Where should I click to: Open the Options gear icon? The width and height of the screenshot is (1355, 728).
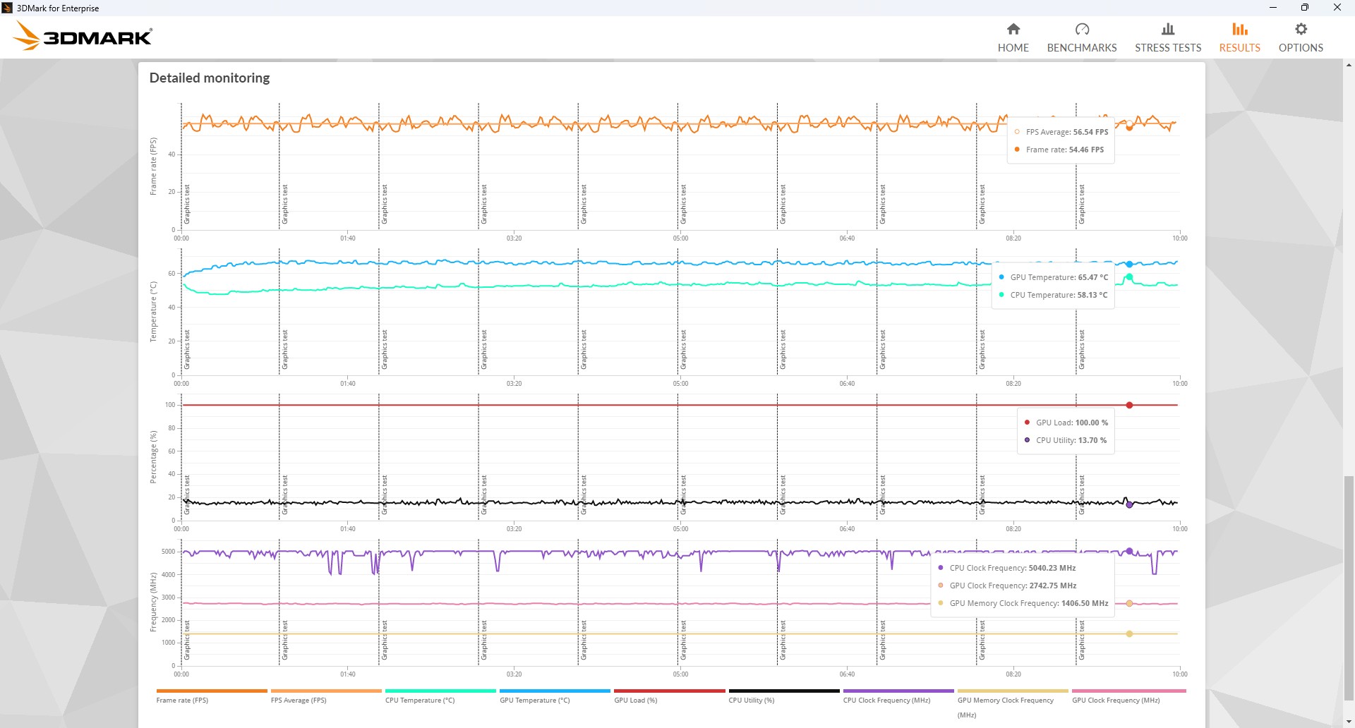pos(1300,30)
